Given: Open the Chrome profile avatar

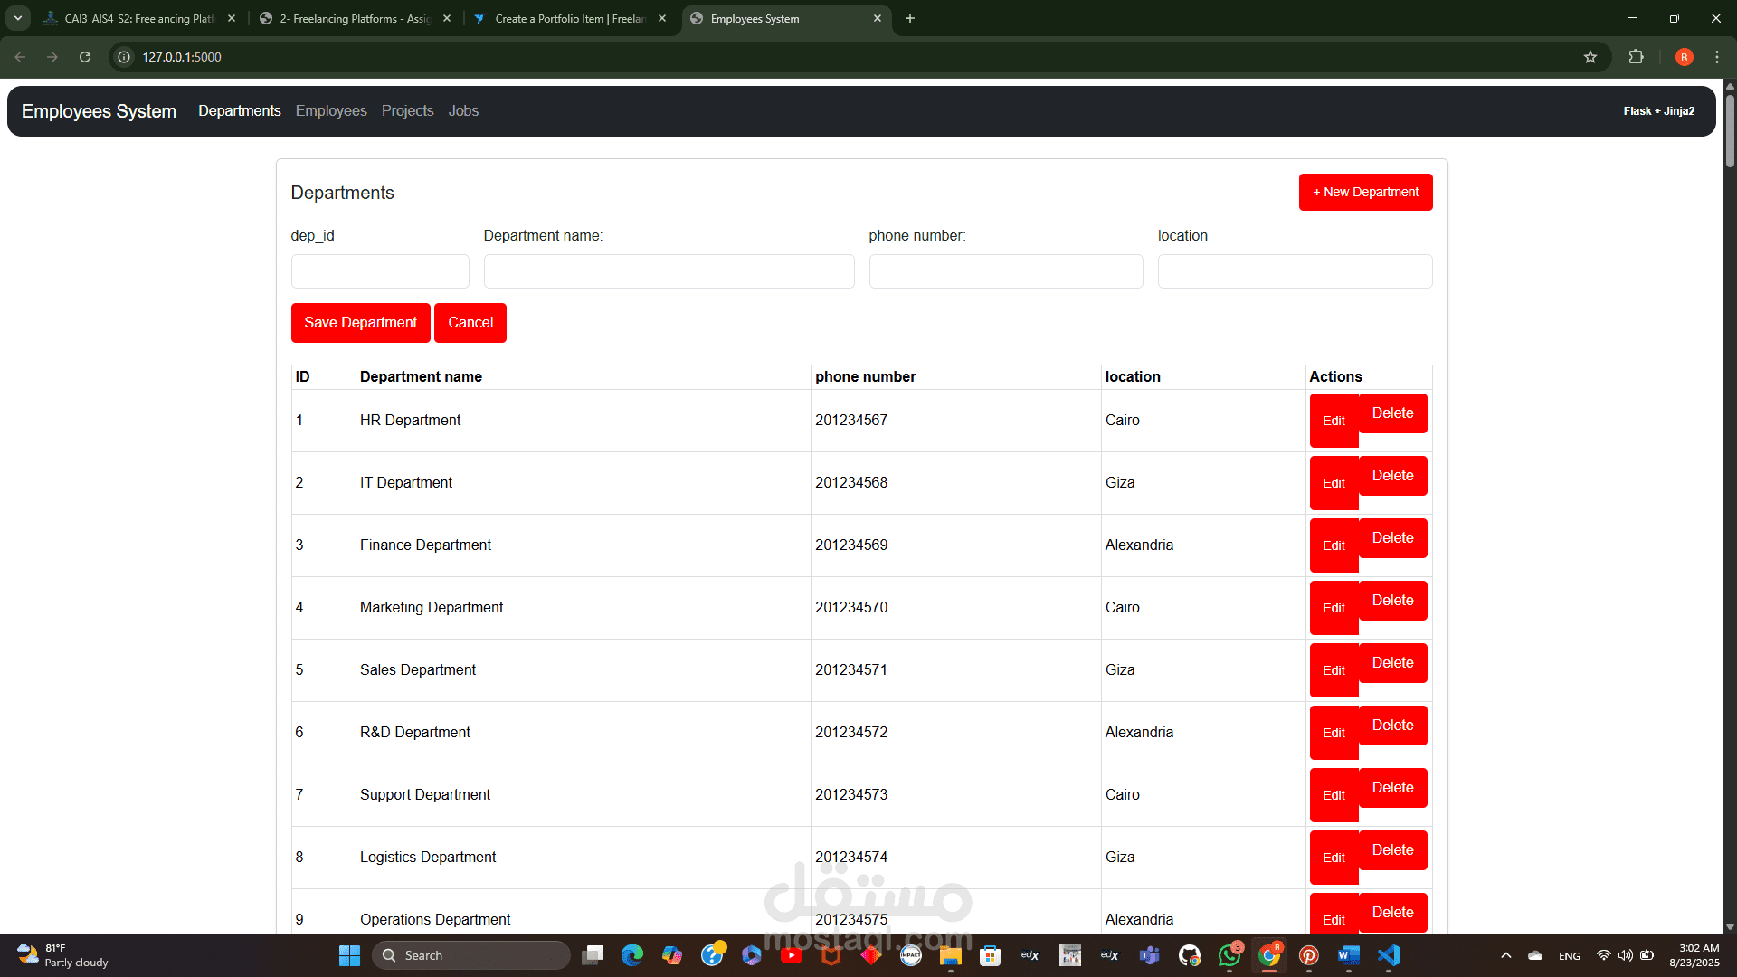Looking at the screenshot, I should click(x=1684, y=57).
